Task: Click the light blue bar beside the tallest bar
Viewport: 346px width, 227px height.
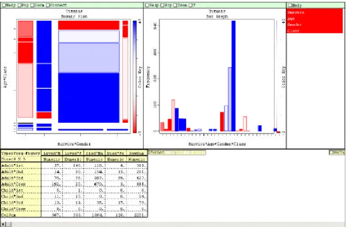Action: (230, 99)
